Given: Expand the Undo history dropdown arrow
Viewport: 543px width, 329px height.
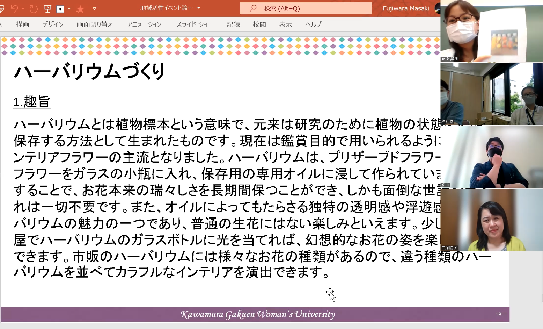Looking at the screenshot, I should (x=23, y=8).
